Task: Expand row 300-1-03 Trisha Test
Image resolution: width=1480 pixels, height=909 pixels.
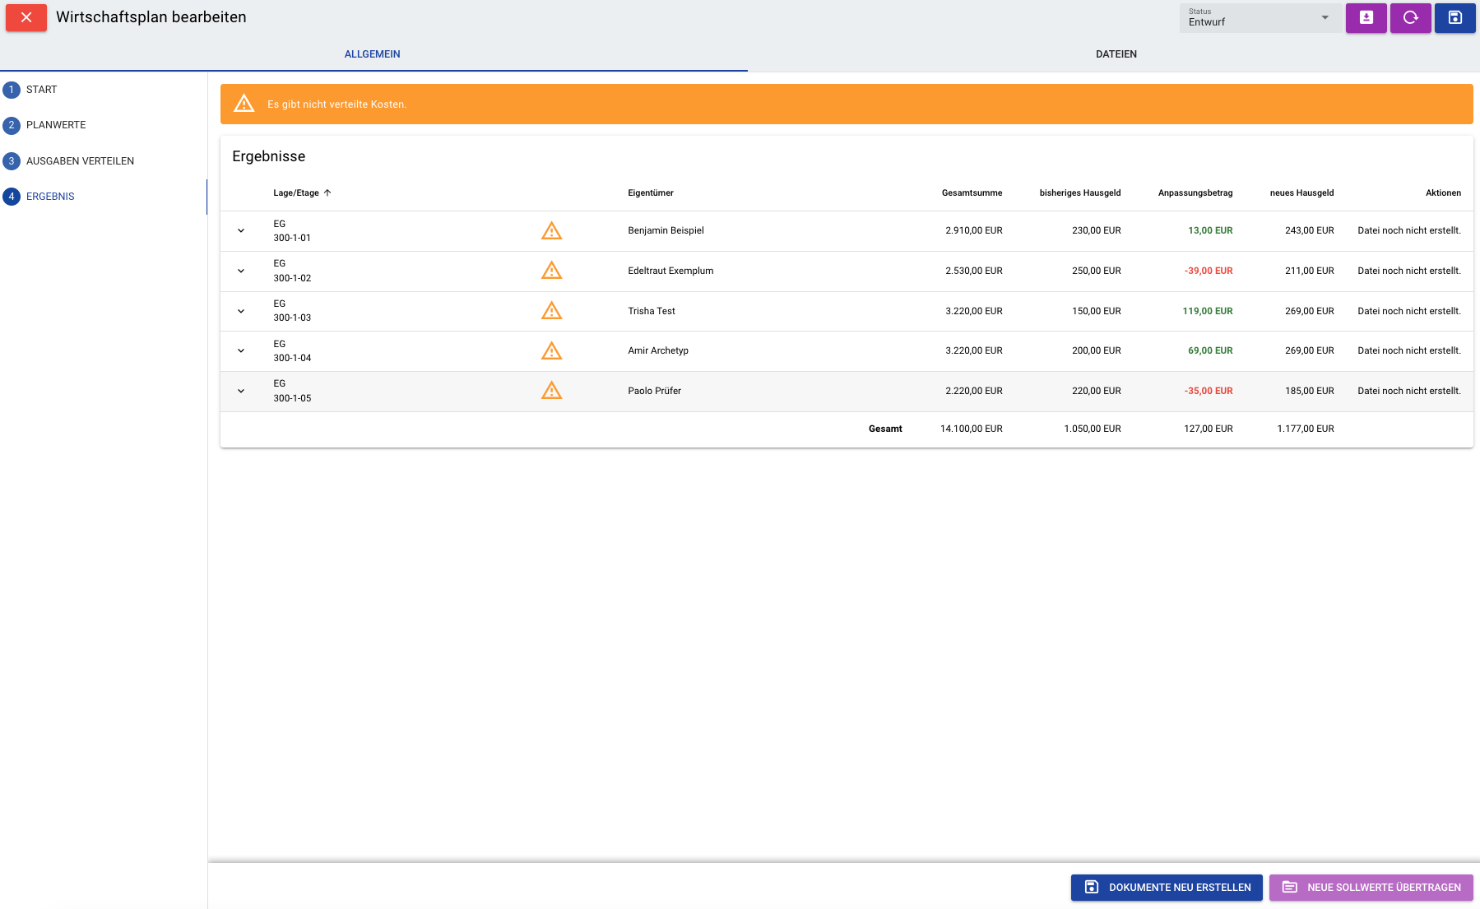Action: tap(241, 312)
